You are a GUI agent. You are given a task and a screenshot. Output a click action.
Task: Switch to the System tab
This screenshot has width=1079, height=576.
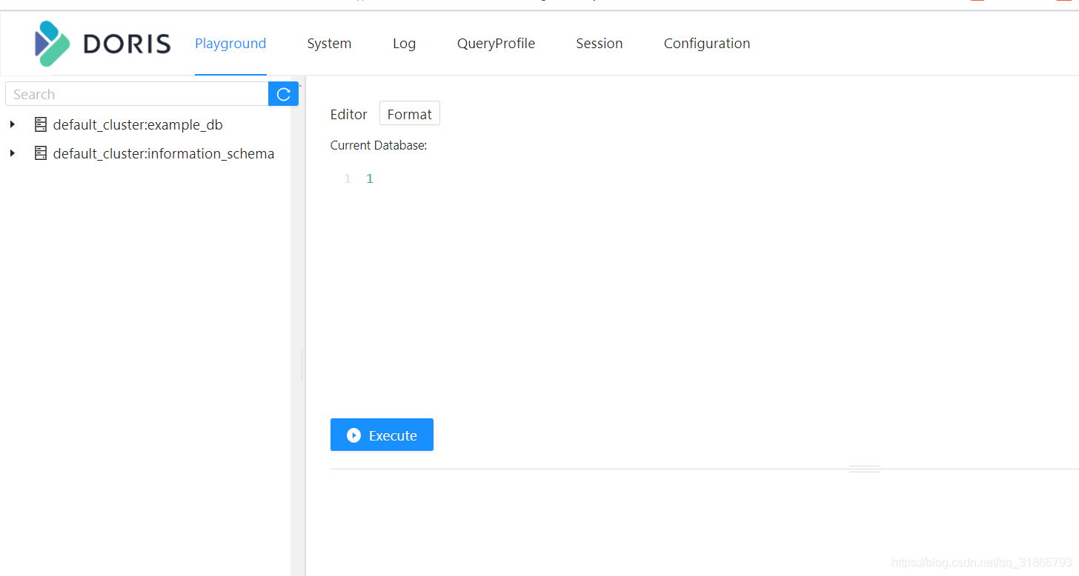pos(329,43)
